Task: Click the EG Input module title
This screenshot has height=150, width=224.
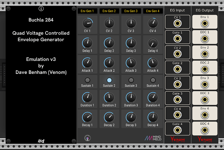Action: tap(178, 10)
